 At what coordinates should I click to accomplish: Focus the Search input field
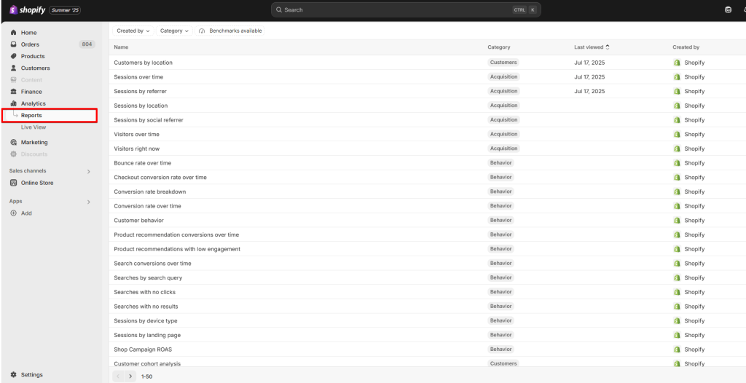(406, 10)
